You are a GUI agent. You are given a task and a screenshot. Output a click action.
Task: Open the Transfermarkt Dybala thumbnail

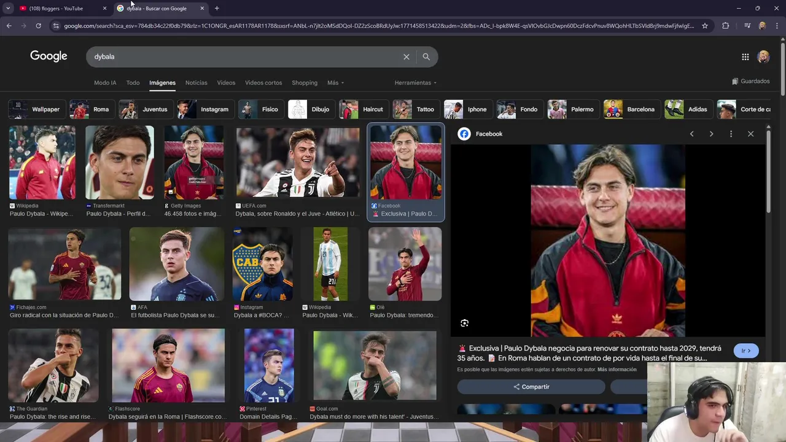click(x=120, y=163)
